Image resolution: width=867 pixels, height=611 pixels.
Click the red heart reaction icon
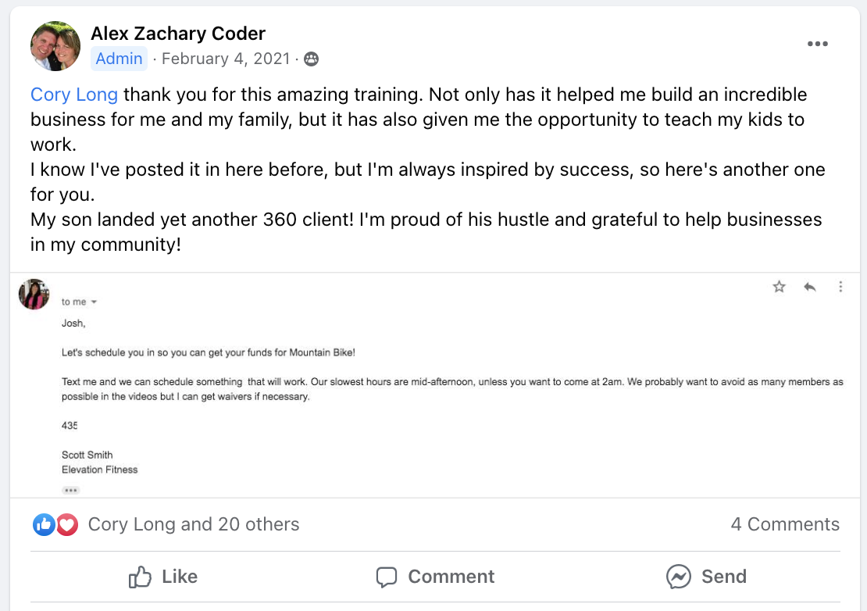67,524
